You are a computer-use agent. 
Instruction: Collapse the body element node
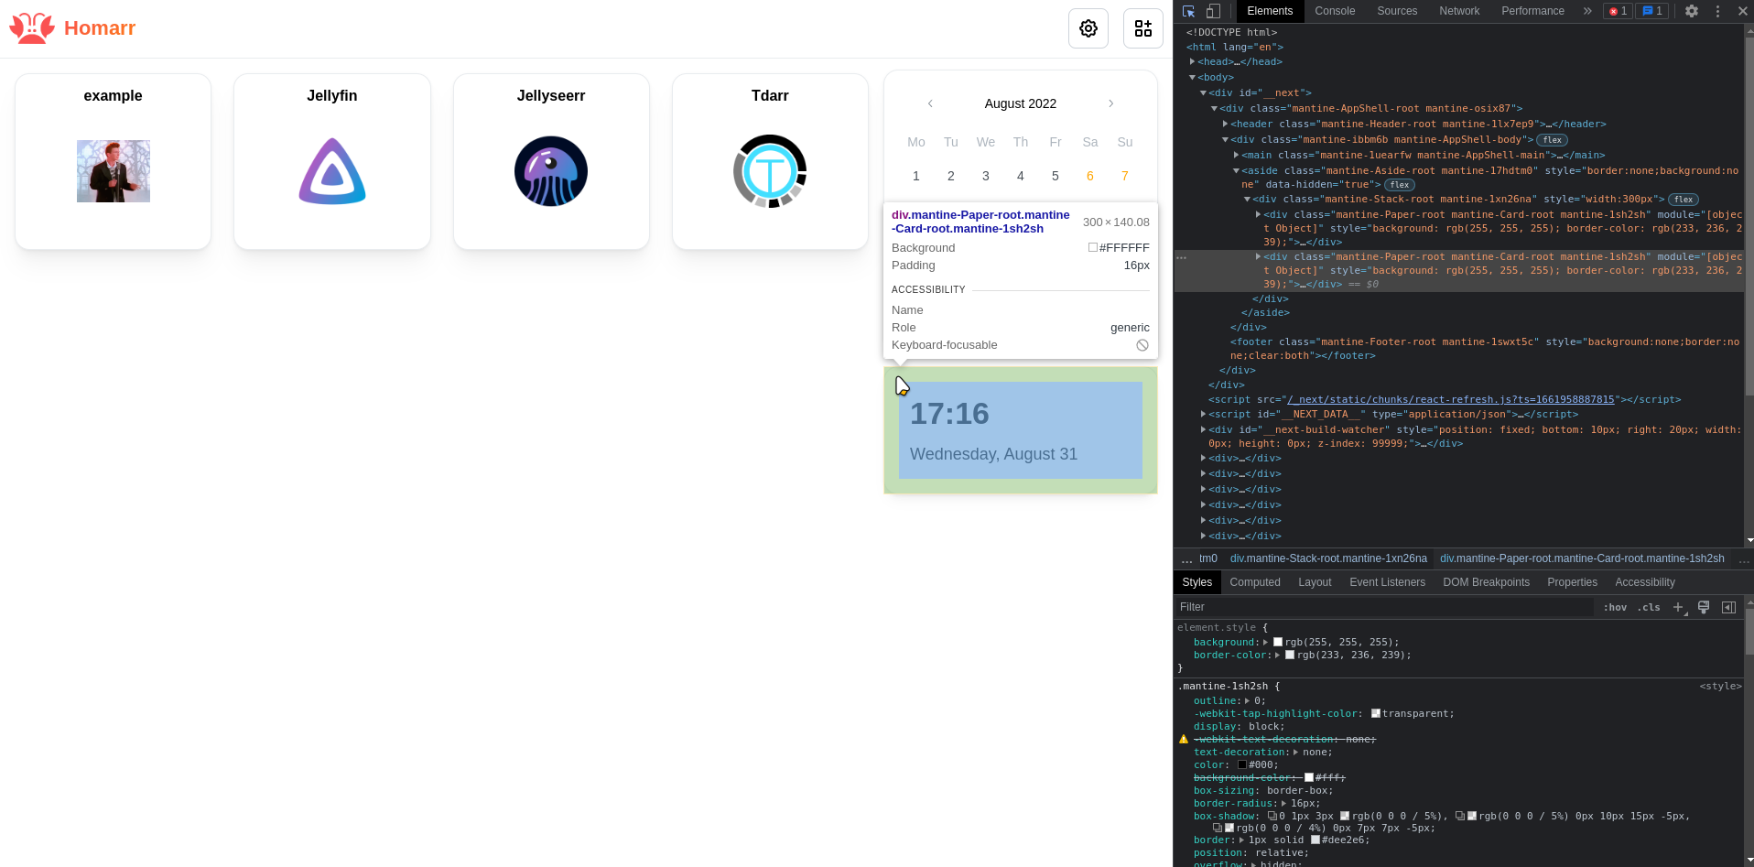[1192, 77]
